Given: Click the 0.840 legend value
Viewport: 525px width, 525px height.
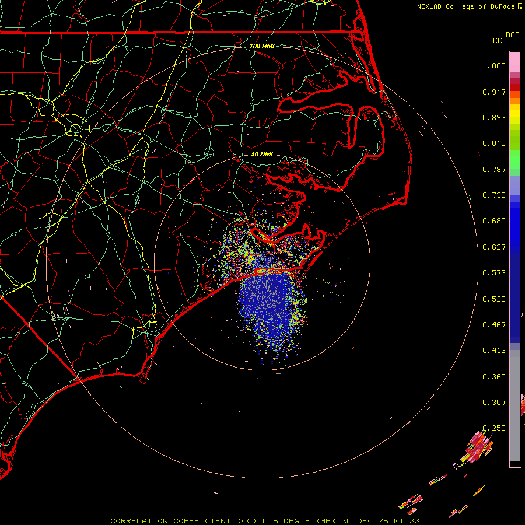Looking at the screenshot, I should click(494, 143).
